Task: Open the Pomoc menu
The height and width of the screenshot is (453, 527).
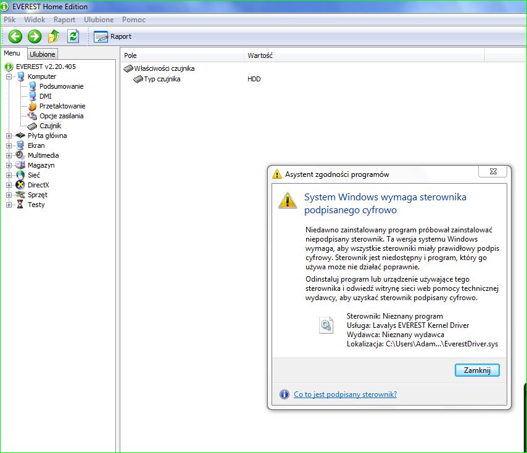Action: [134, 20]
